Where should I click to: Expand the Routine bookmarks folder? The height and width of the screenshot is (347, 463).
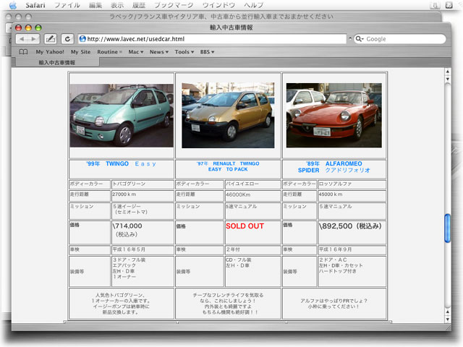pyautogui.click(x=110, y=52)
